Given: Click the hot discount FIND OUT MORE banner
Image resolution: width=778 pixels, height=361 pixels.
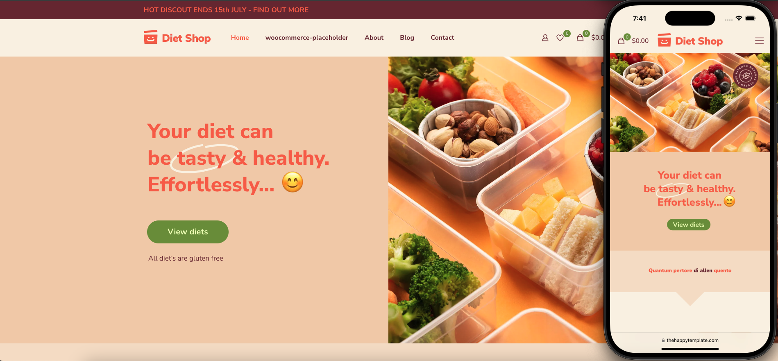Looking at the screenshot, I should pos(226,10).
